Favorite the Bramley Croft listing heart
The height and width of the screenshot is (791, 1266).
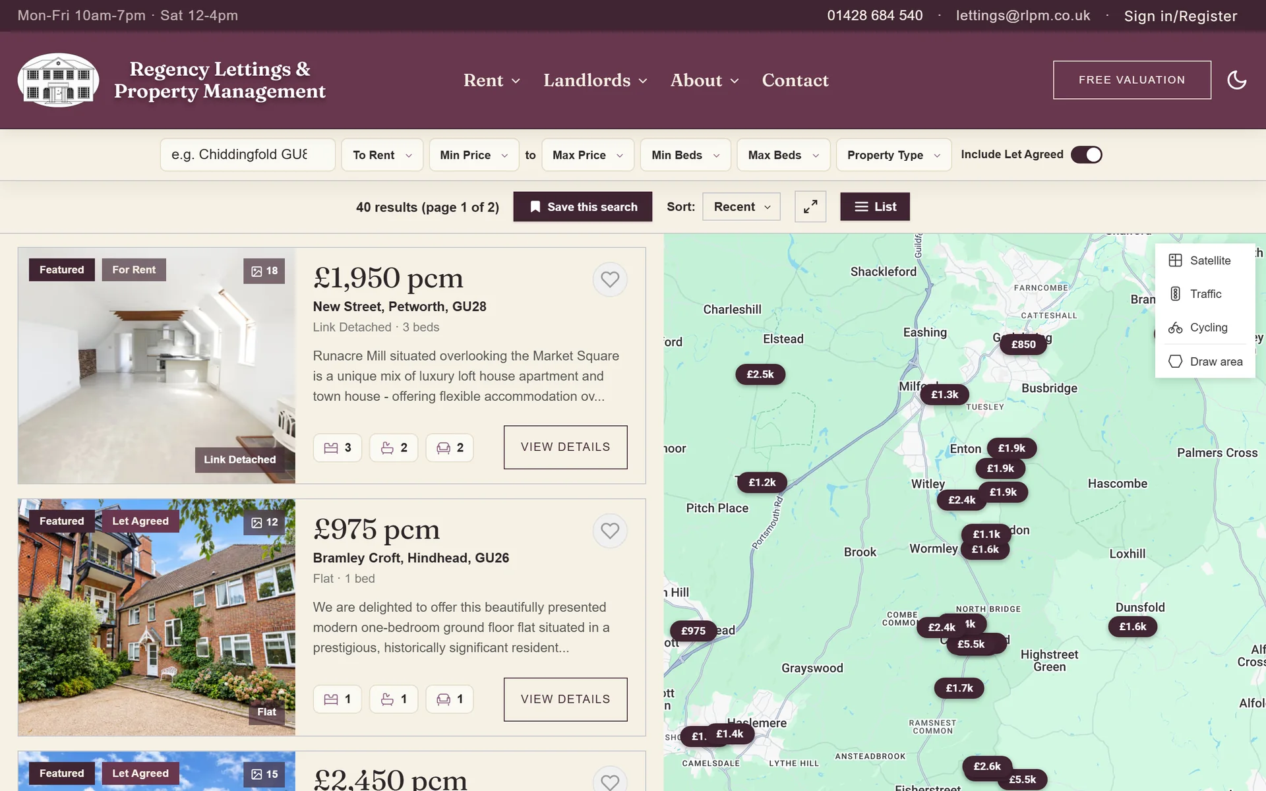click(610, 531)
